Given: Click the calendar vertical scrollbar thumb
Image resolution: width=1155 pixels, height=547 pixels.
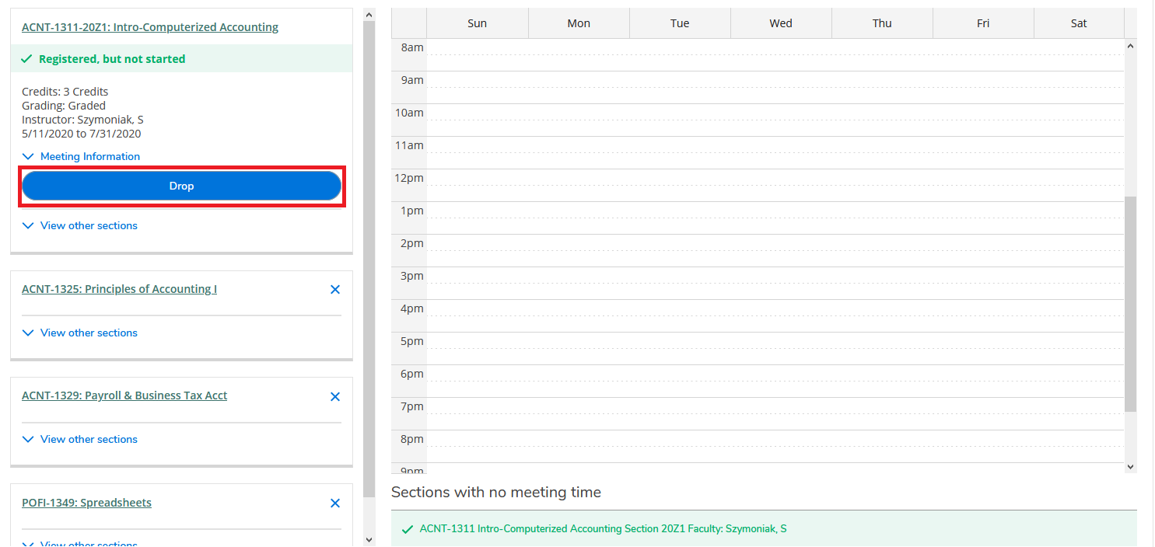Looking at the screenshot, I should [1130, 304].
